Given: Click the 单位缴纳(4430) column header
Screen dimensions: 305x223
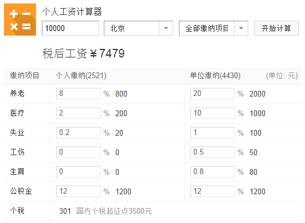Looking at the screenshot, I should point(216,76).
